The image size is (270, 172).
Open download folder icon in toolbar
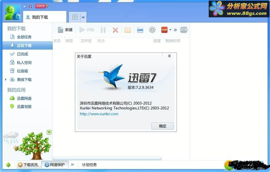(x=128, y=30)
